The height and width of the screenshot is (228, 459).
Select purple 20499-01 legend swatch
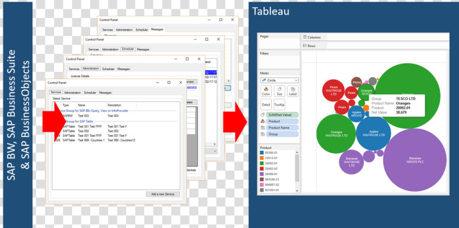[x=262, y=174]
